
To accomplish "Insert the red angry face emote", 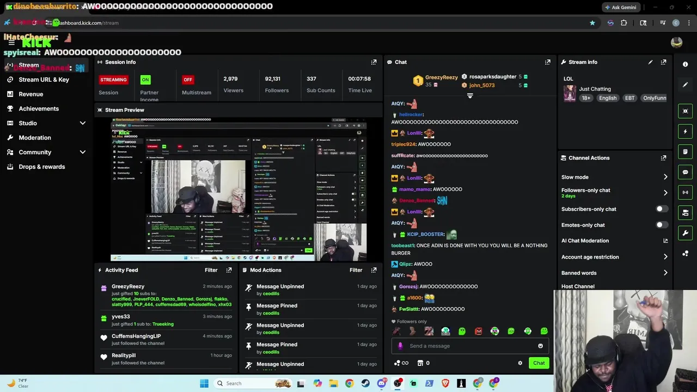I will [478, 331].
